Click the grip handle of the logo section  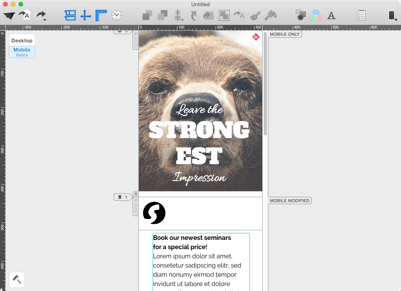(136, 209)
